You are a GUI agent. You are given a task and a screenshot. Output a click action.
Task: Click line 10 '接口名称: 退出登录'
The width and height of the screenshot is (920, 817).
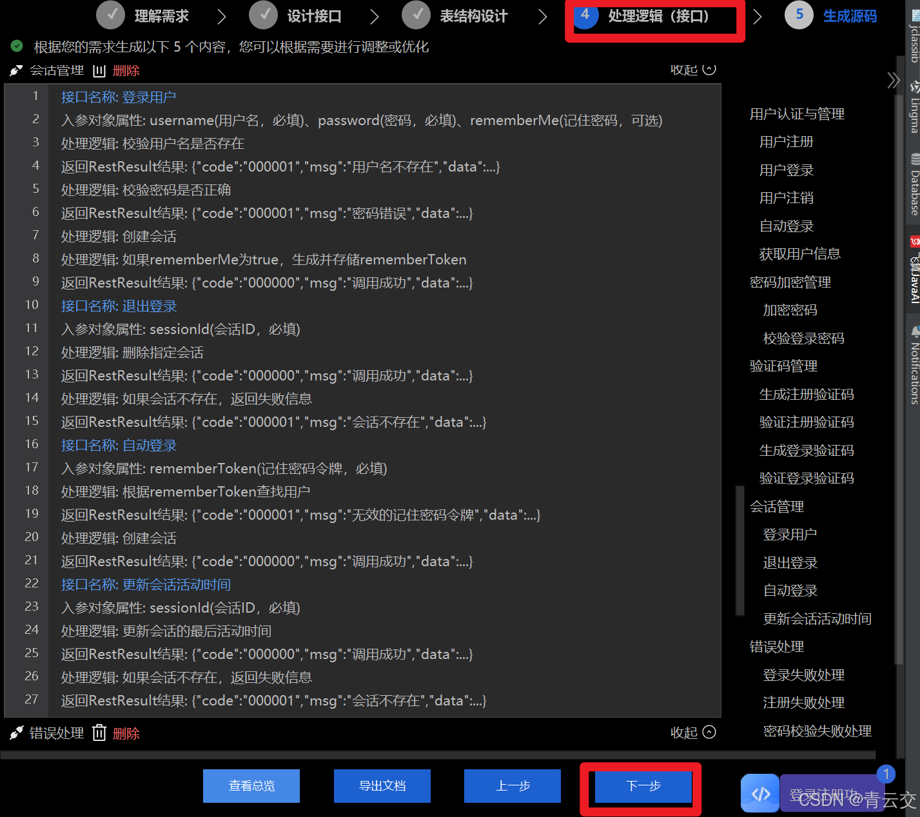[x=119, y=306]
